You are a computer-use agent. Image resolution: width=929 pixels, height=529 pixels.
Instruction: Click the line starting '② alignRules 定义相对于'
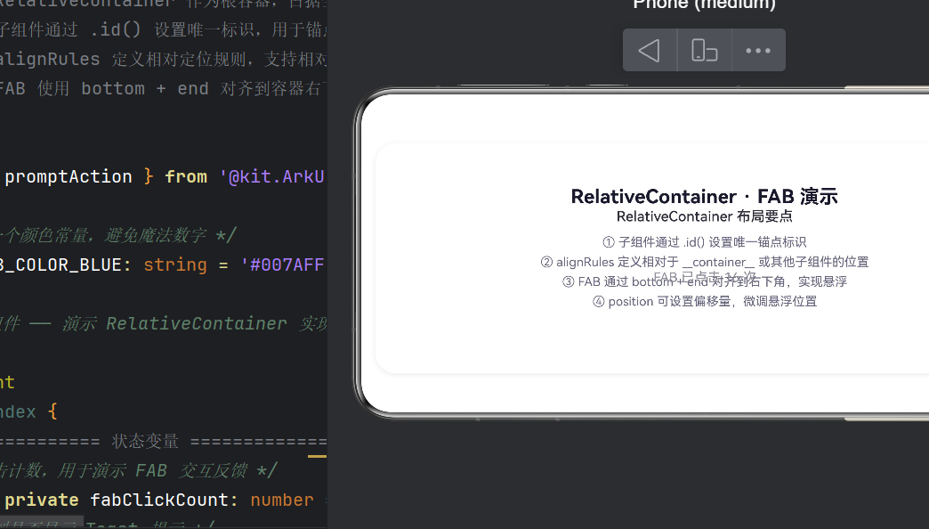pyautogui.click(x=704, y=262)
